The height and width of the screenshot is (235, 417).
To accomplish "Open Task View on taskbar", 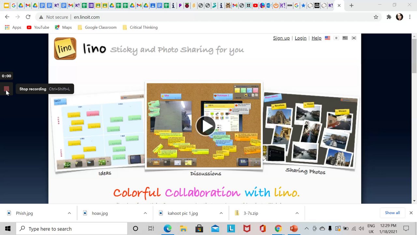I will tap(151, 229).
